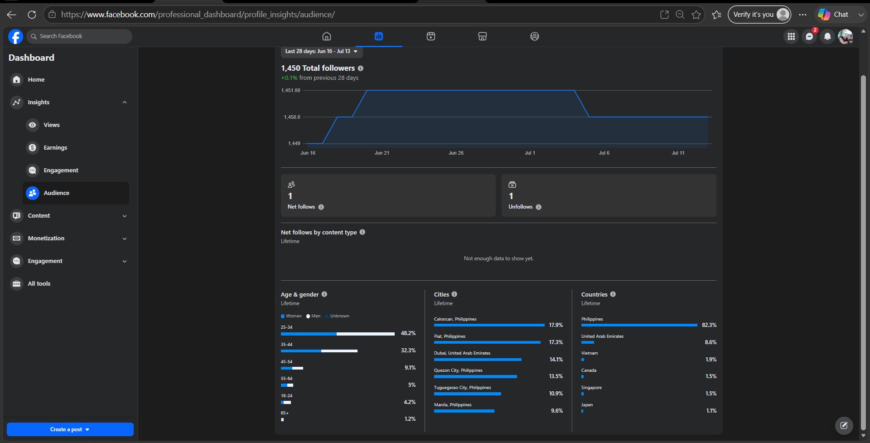Image resolution: width=870 pixels, height=443 pixels.
Task: Click the compose new message floating icon
Action: point(844,425)
